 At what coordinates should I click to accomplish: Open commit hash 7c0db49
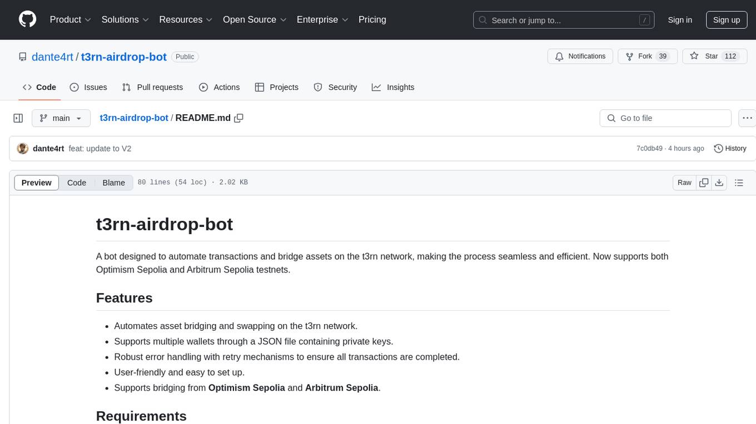[649, 149]
